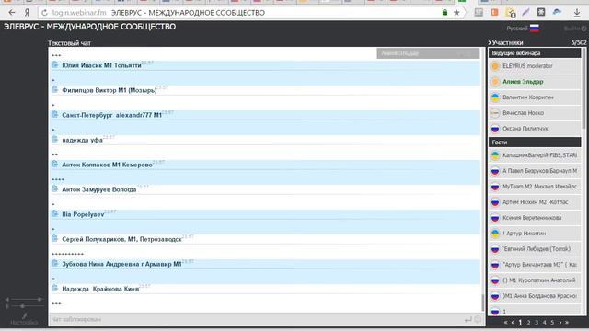Click message icon next to Юлия Ивасик

[54, 64]
